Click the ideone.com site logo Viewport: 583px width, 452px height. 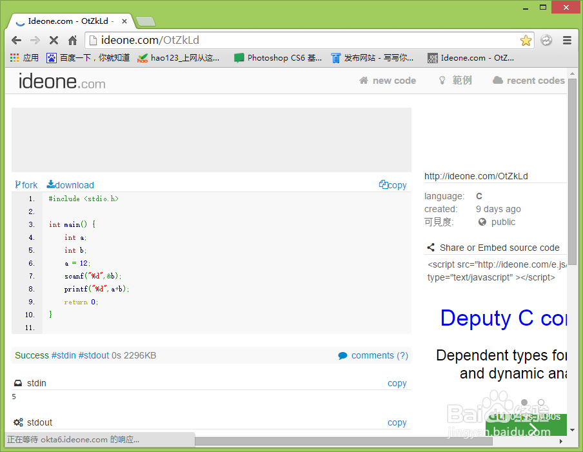click(x=62, y=81)
